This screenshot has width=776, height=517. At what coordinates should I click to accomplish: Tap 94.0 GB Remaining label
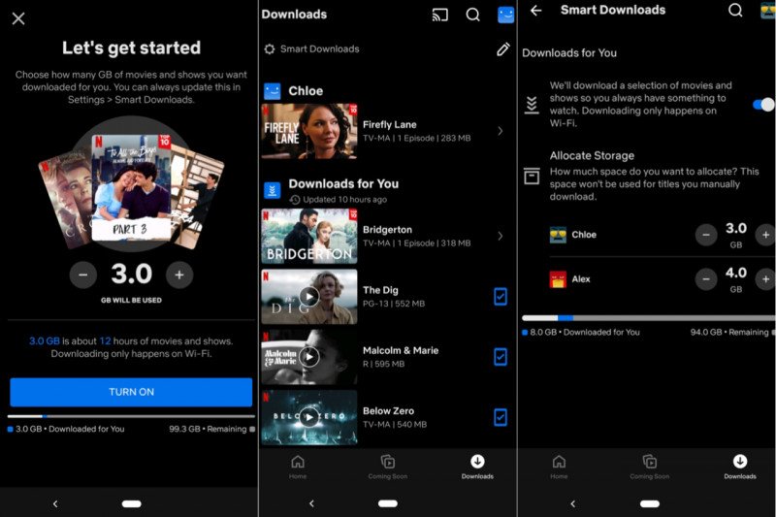coord(729,332)
